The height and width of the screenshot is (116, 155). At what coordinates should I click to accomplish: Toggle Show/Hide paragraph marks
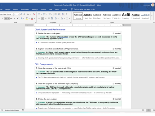67,14
